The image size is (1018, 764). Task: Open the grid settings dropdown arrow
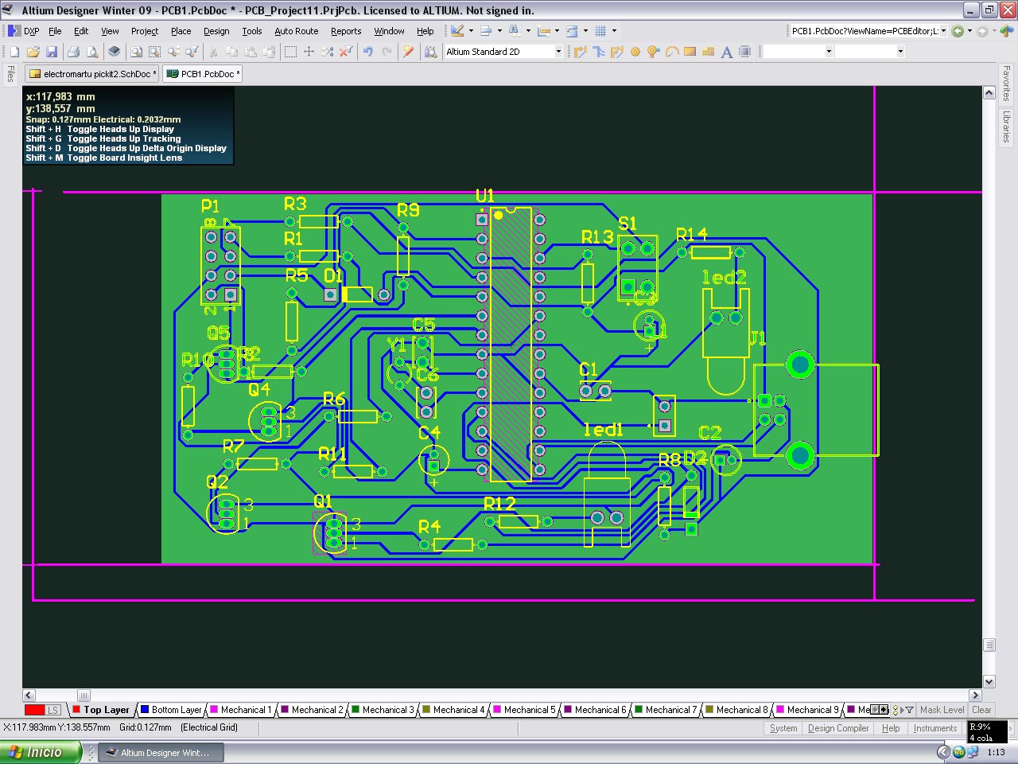click(x=614, y=31)
